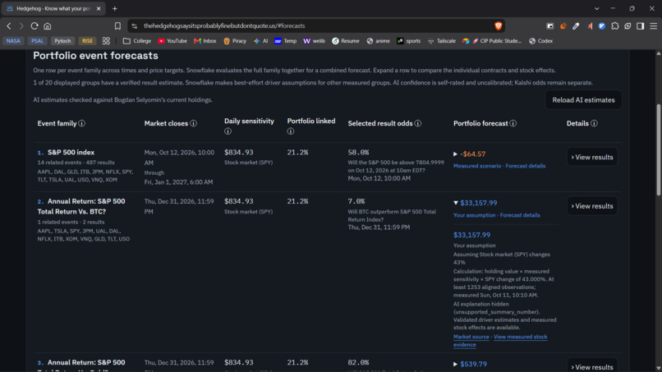Go to the browser home icon

(x=48, y=25)
